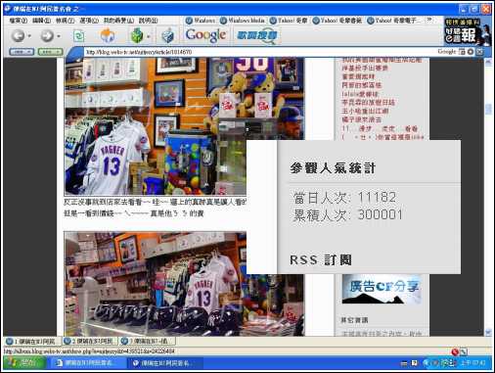Open the first Yahoo! 奇摩 link in links bar
The height and width of the screenshot is (373, 495).
pos(289,21)
